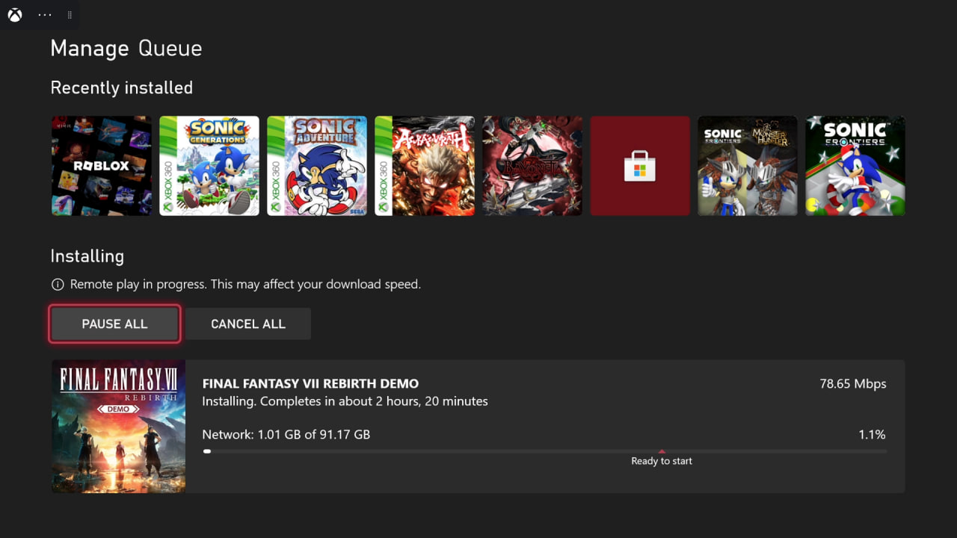The height and width of the screenshot is (538, 957).
Task: Open the Bayonetta game tile
Action: click(532, 166)
